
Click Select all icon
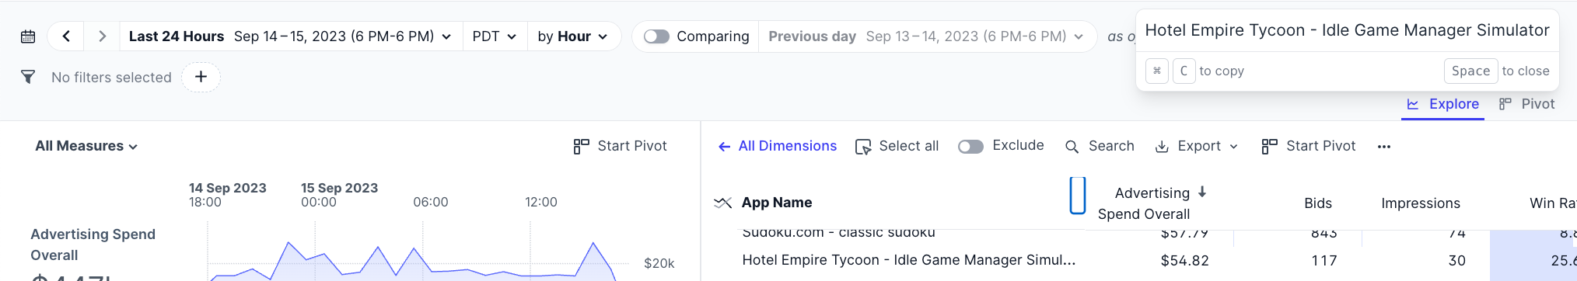(x=863, y=147)
